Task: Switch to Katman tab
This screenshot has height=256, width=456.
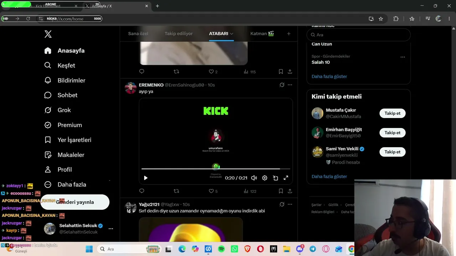Action: (262, 33)
